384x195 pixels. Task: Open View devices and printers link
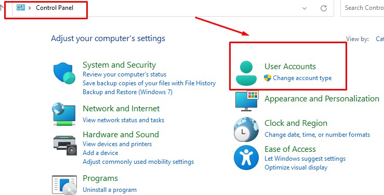pyautogui.click(x=117, y=144)
